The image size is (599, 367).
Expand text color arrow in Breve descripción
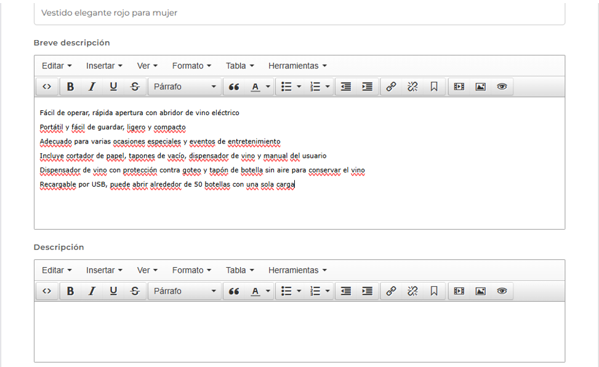pos(268,87)
